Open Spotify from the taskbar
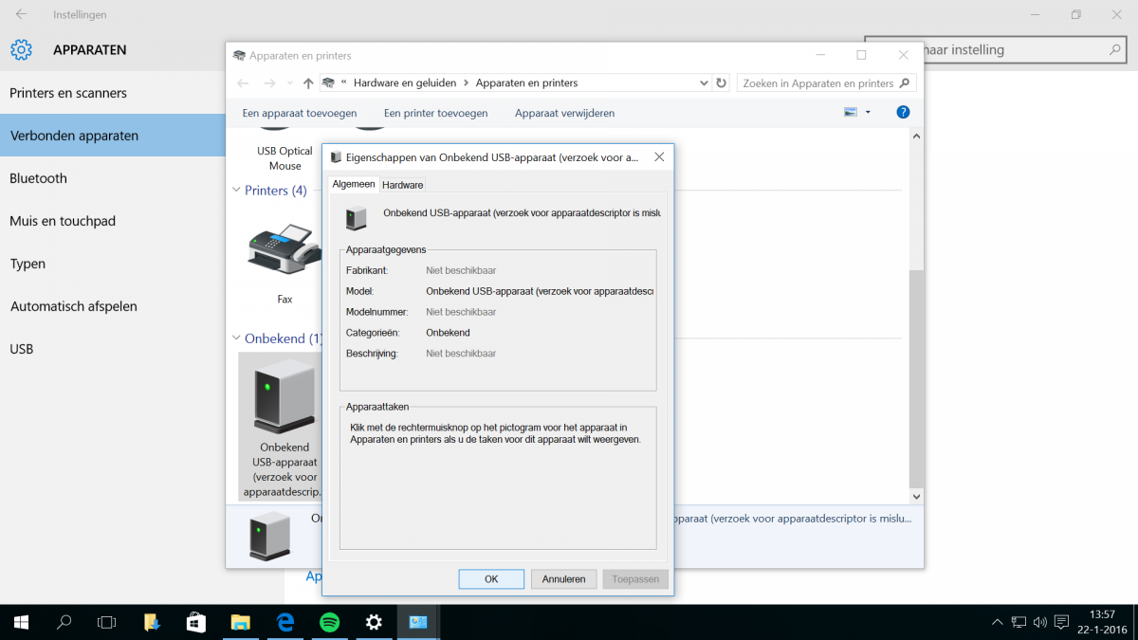The image size is (1138, 640). (x=329, y=622)
